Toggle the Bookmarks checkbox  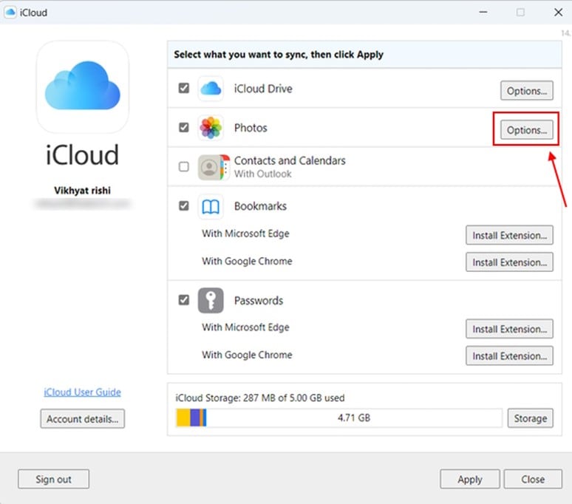coord(183,206)
